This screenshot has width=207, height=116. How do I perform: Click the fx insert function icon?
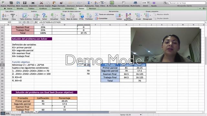[36, 22]
